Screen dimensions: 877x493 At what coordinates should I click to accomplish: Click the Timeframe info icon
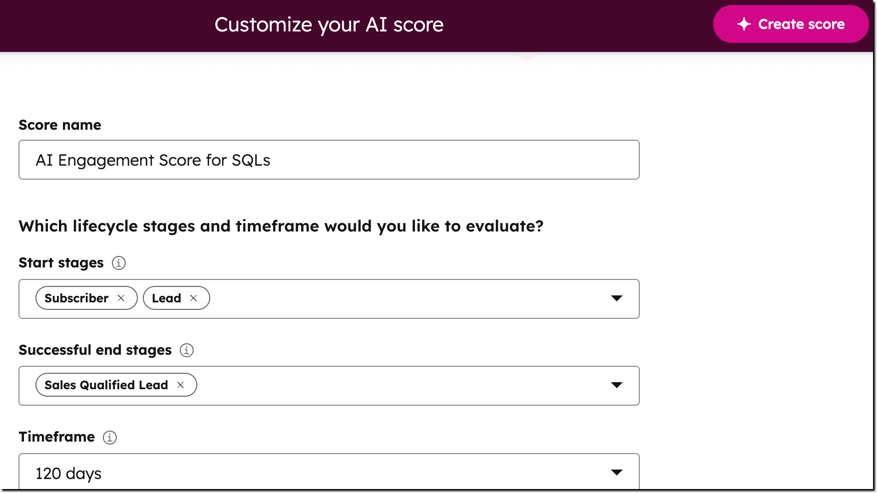(x=109, y=437)
